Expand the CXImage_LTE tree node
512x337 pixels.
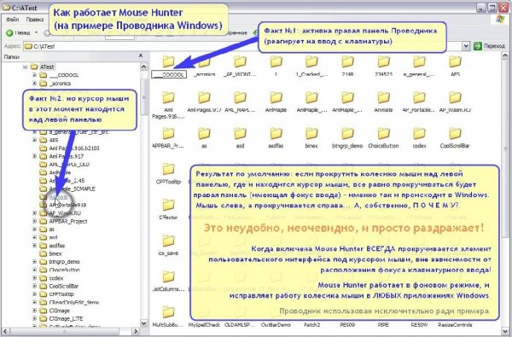(x=34, y=318)
